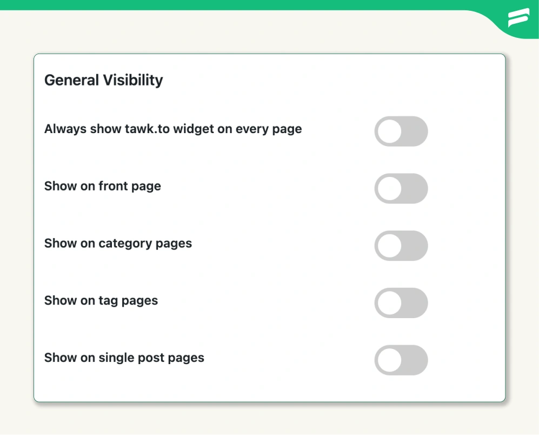The width and height of the screenshot is (539, 435).
Task: Click the 'Always show tawk.to widget' label text
Action: coord(173,129)
